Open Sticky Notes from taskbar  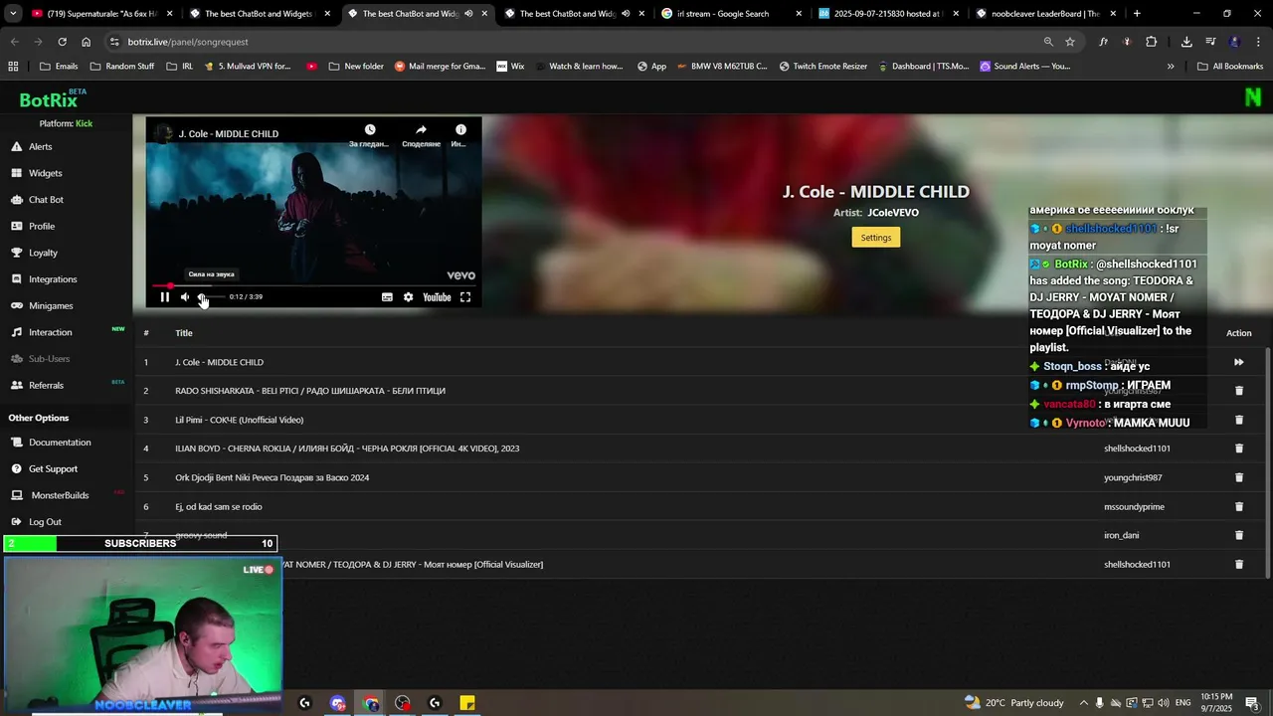467,703
